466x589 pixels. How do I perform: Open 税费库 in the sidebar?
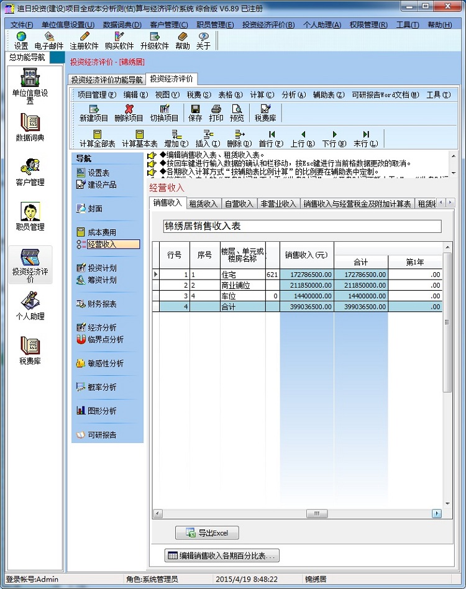click(30, 350)
